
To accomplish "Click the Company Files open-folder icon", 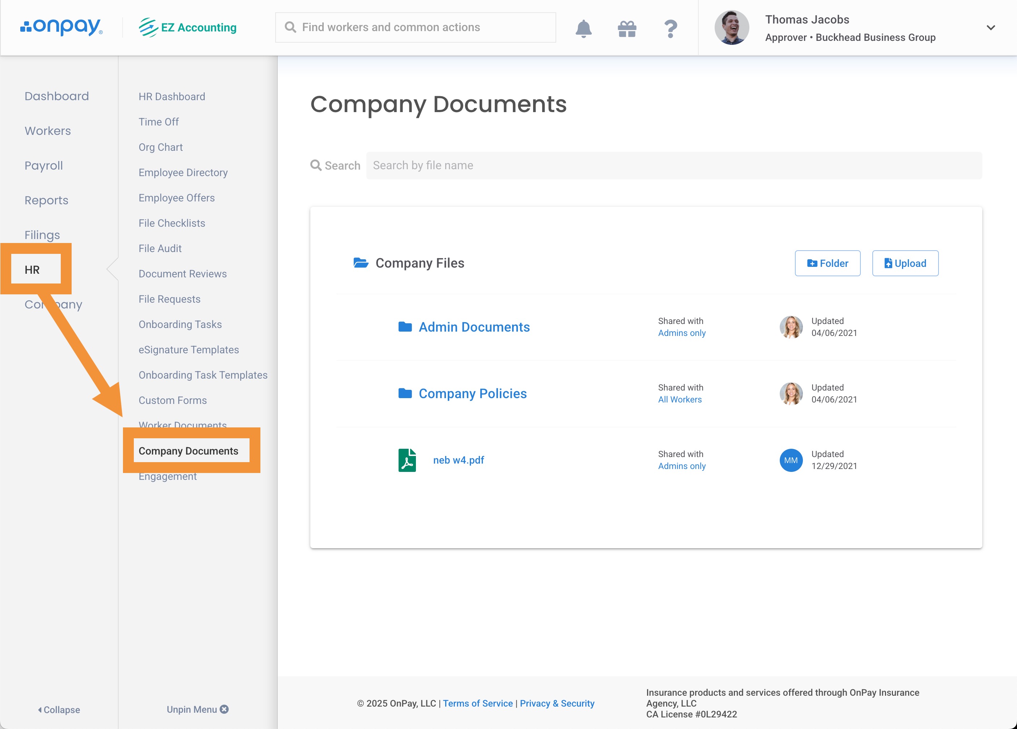I will click(361, 263).
